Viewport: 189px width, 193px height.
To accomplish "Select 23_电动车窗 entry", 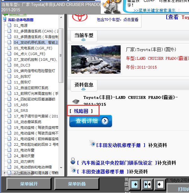I will tap(24, 150).
